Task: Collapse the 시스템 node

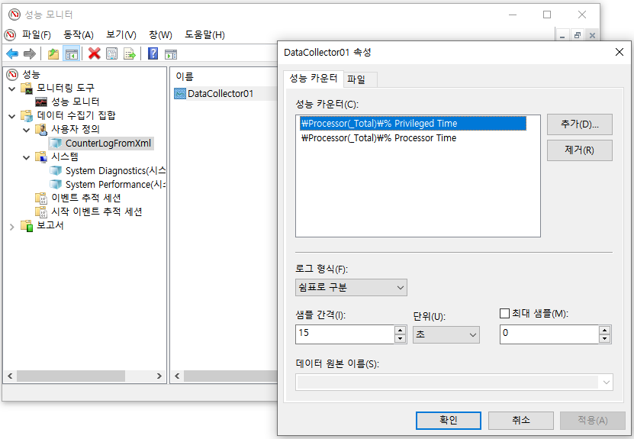Action: pos(26,157)
